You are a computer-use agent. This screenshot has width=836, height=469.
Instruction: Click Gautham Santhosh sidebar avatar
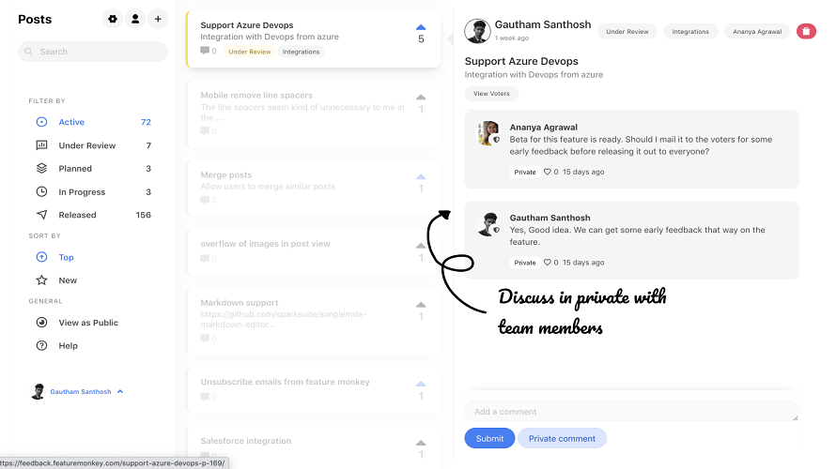(x=38, y=391)
